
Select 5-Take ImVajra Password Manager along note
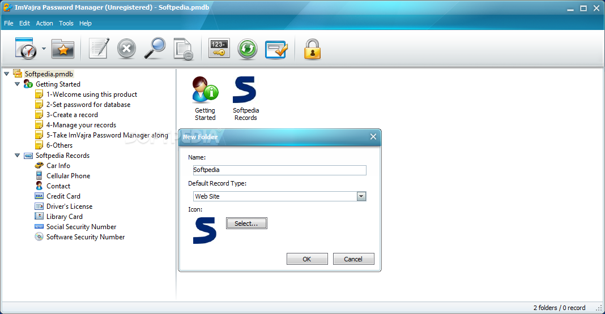pyautogui.click(x=107, y=135)
